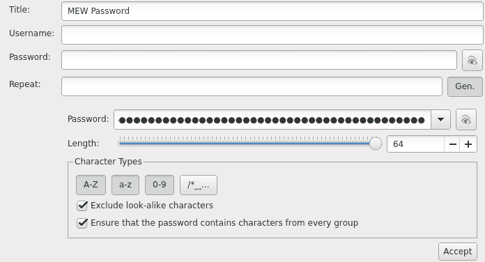
Task: Reveal the entry password with the eye icon
Action: pos(472,61)
